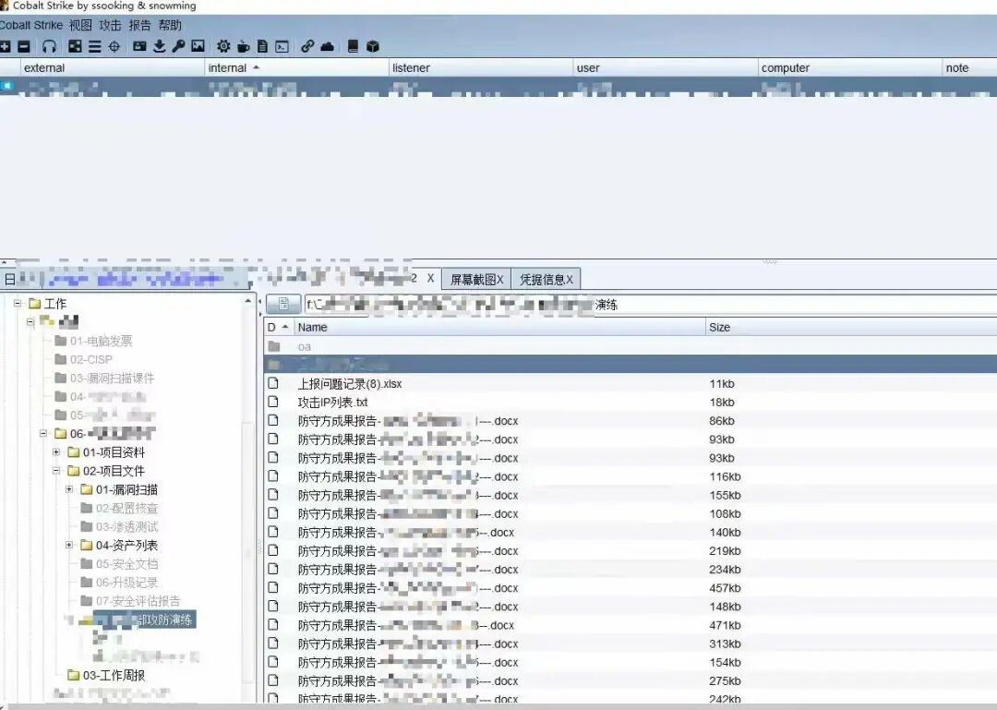This screenshot has height=710, width=997.
Task: Sort sessions by external column
Action: click(113, 68)
